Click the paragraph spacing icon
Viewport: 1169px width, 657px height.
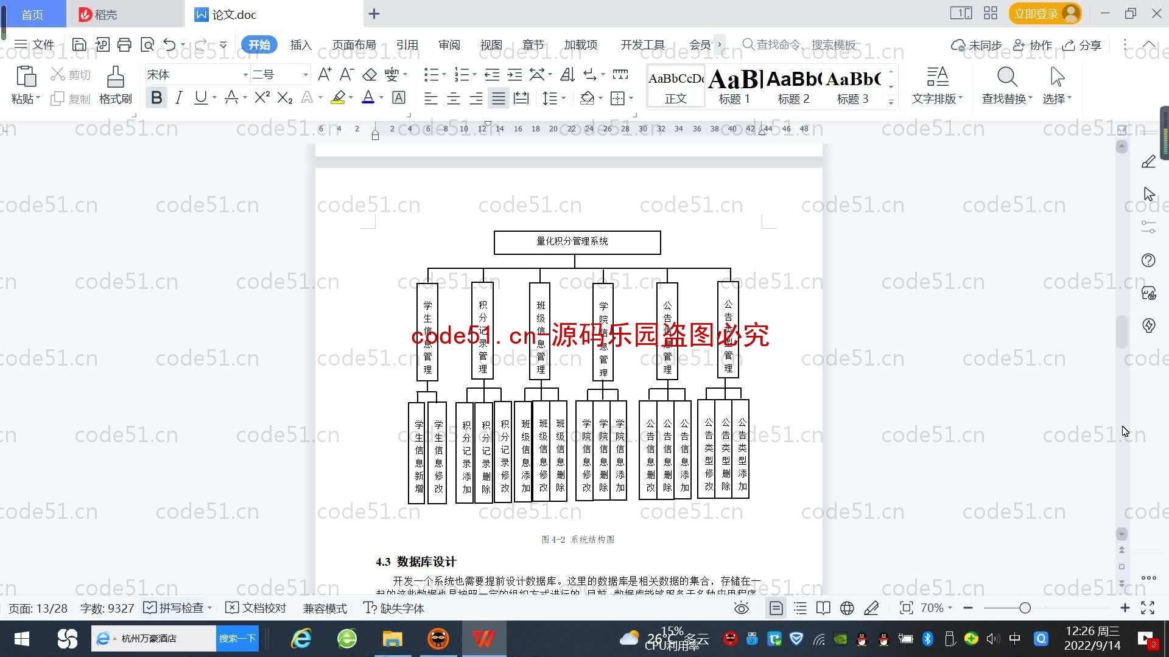pos(554,98)
